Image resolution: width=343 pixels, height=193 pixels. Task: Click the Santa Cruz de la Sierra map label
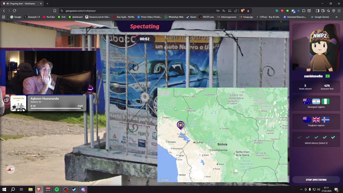(x=242, y=153)
